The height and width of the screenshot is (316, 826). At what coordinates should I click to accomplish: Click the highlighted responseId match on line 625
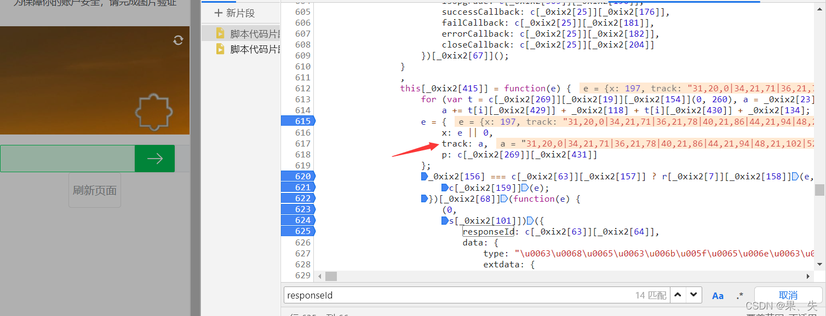(488, 231)
